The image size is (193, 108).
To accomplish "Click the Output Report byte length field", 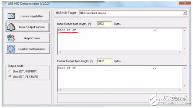I will point(104,61).
